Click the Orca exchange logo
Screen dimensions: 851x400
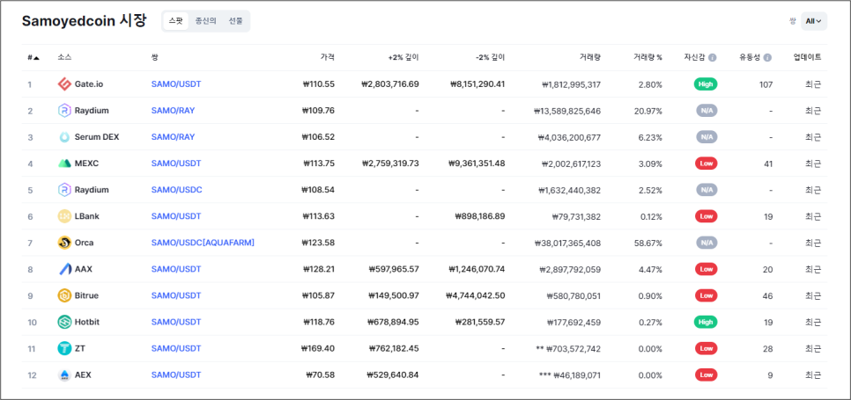tap(64, 243)
